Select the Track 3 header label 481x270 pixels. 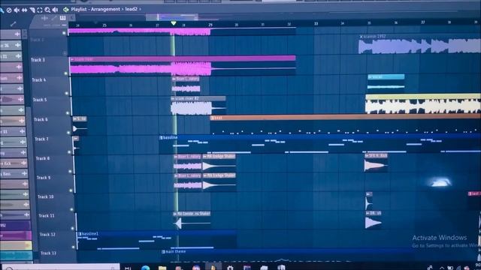pos(38,60)
